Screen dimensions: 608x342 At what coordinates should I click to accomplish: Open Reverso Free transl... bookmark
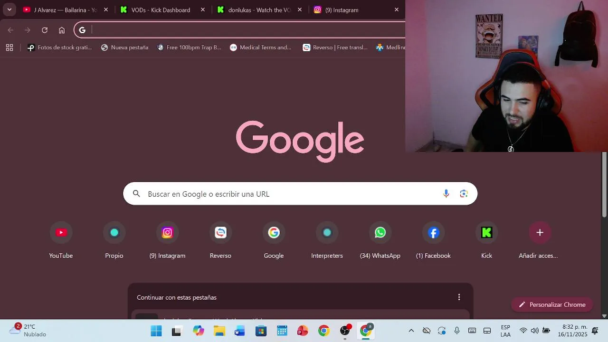click(335, 47)
